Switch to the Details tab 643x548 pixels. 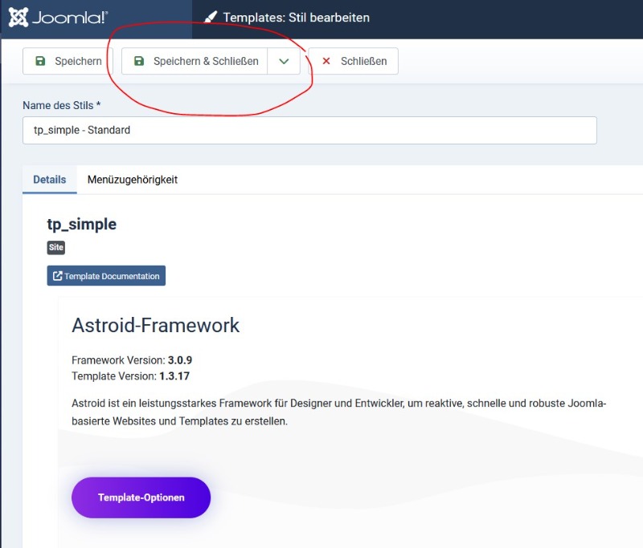[50, 180]
